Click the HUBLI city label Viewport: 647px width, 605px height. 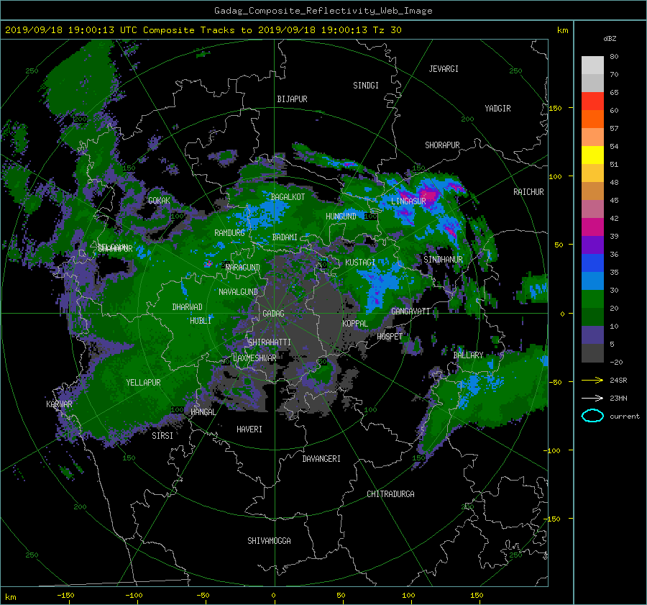coord(201,320)
